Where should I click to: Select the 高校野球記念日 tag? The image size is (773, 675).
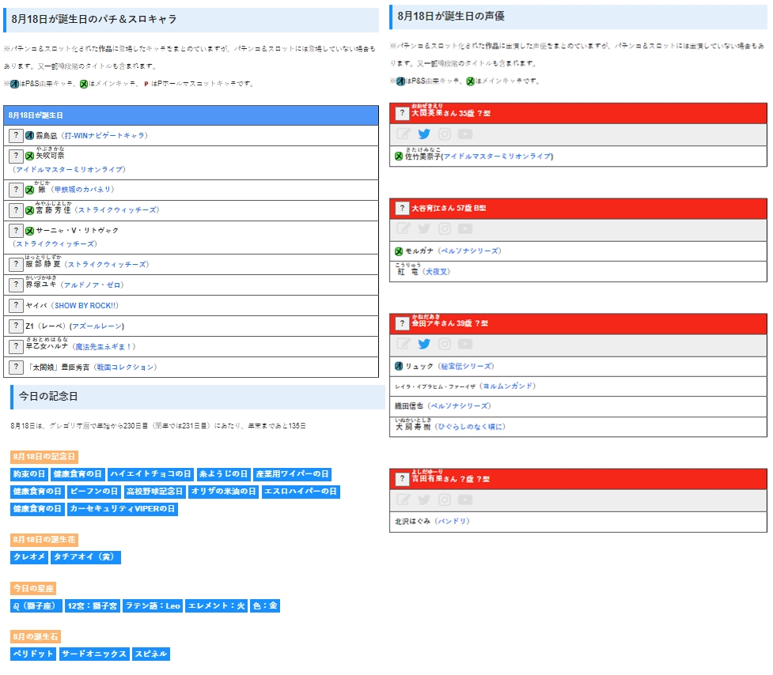pyautogui.click(x=154, y=492)
